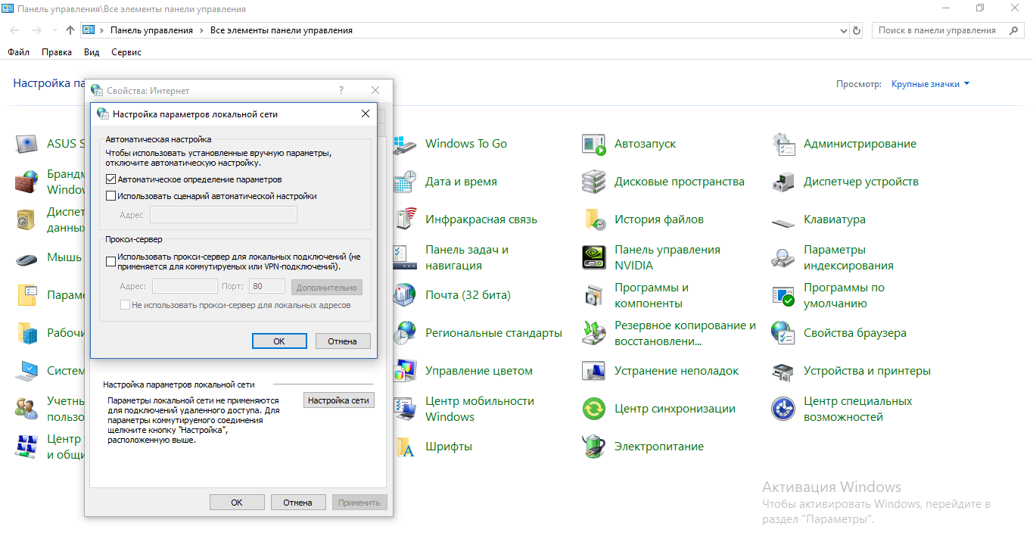Open the Файл menu

(x=19, y=52)
